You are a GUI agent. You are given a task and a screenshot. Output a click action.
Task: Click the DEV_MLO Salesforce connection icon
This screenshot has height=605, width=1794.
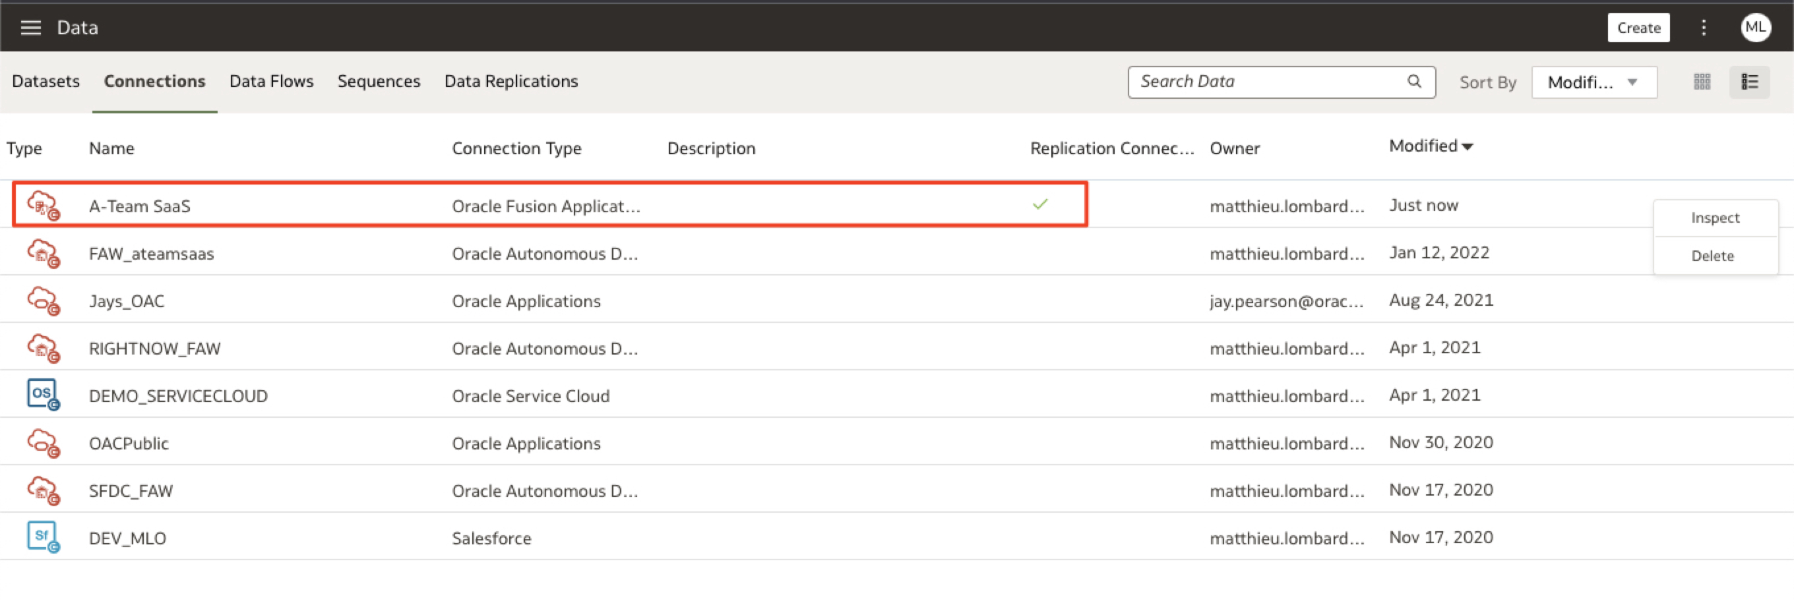(x=42, y=536)
